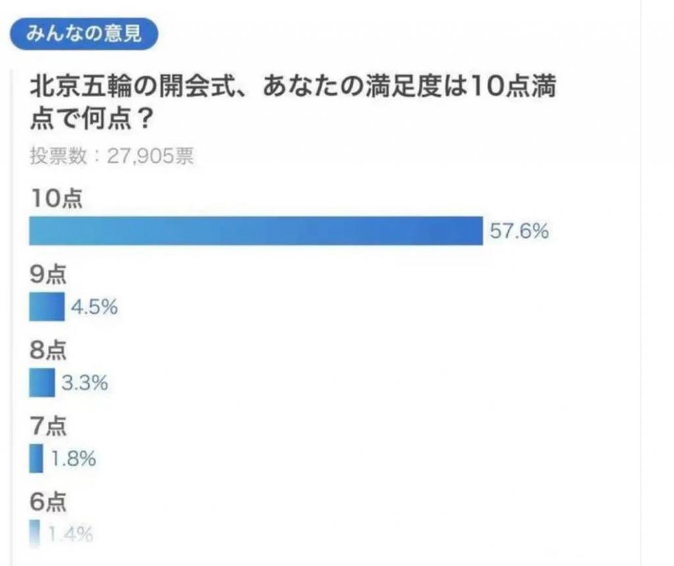The image size is (674, 566).
Task: Choose the 7点 option label
Action: pyautogui.click(x=48, y=426)
